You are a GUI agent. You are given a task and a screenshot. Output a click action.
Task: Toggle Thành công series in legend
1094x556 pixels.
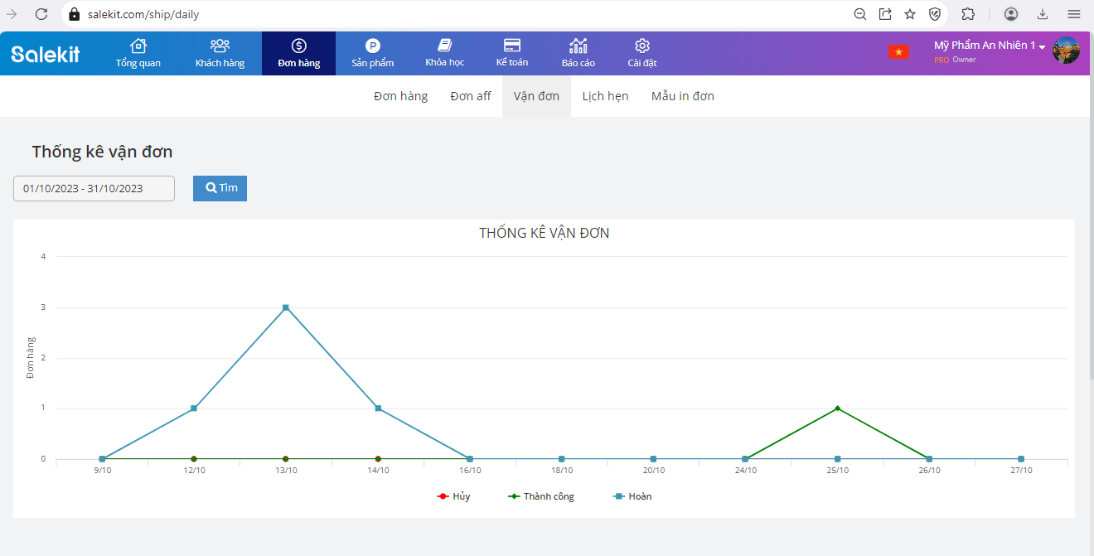(x=540, y=496)
